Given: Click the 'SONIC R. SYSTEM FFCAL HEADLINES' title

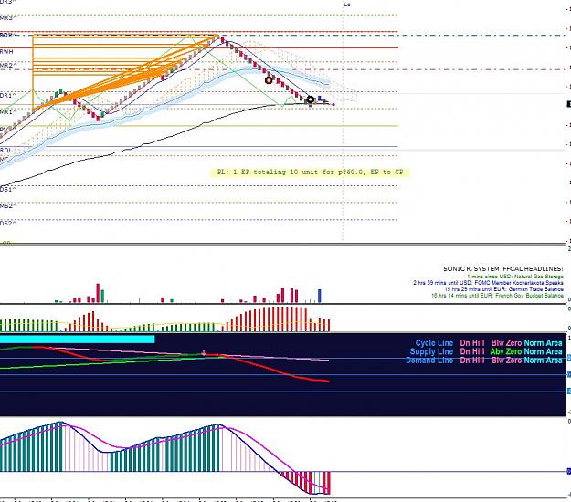Looking at the screenshot, I should pos(502,269).
